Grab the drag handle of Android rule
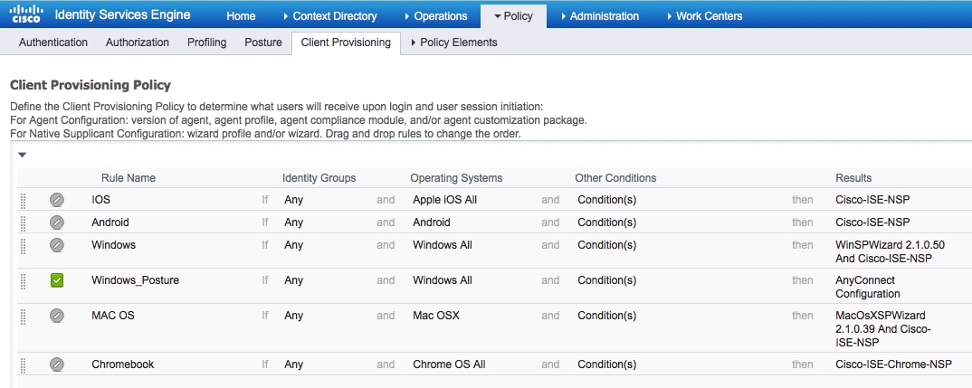 click(24, 222)
